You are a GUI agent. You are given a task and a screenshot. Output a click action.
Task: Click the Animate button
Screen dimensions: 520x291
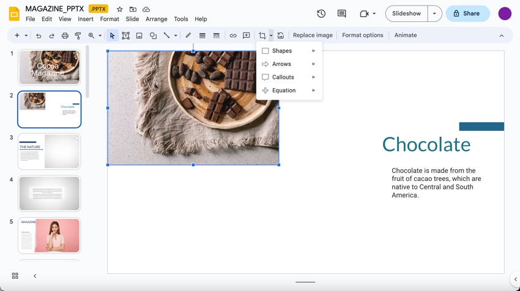point(405,35)
